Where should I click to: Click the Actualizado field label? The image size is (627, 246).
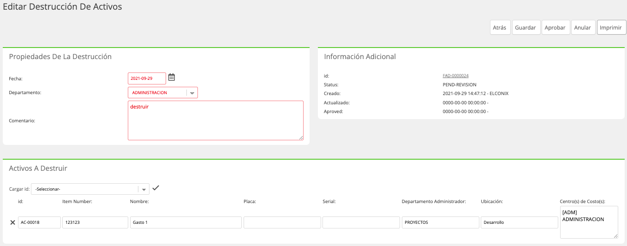tap(337, 102)
